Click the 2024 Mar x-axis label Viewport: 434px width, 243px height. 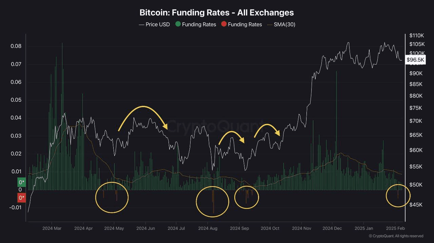pyautogui.click(x=52, y=228)
